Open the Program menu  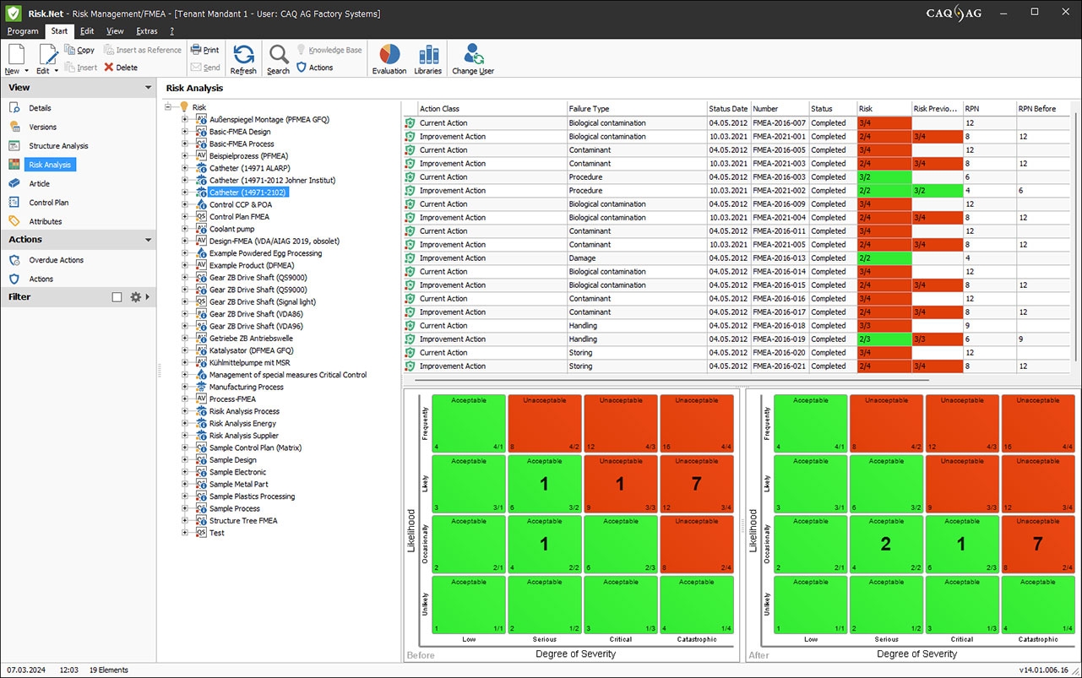(23, 31)
